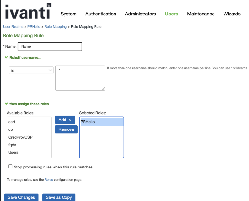
Task: Click the 'Save as Copy' button
Action: [x=59, y=197]
